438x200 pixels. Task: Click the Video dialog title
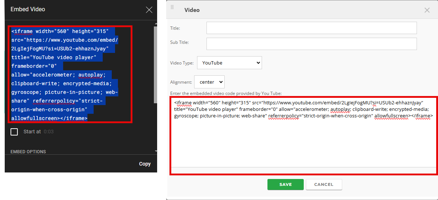[192, 10]
